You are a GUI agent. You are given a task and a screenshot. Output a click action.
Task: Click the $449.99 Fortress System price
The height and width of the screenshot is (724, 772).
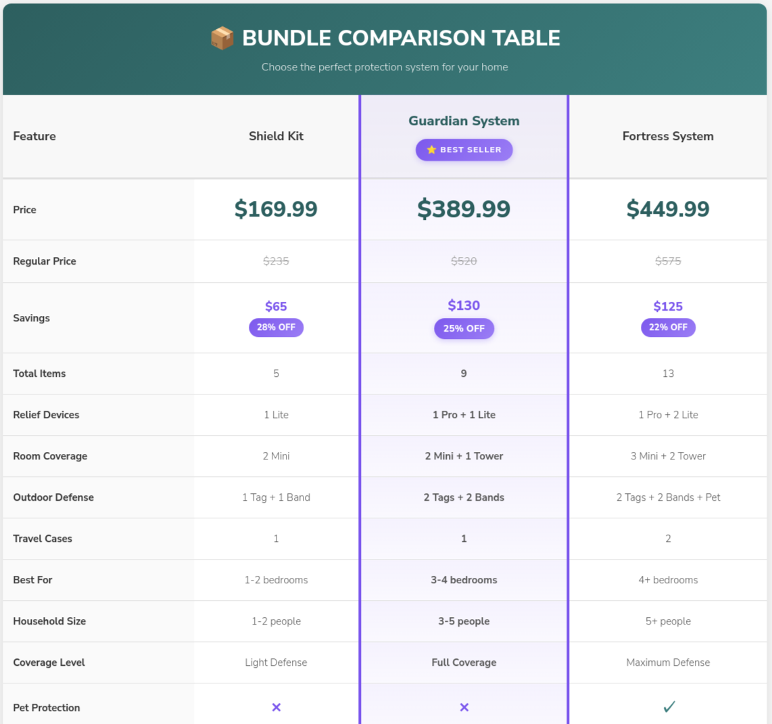tap(668, 209)
